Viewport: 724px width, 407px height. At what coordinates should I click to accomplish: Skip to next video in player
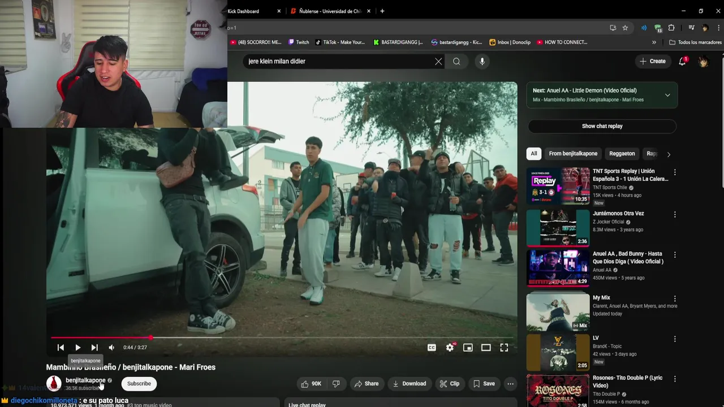tap(94, 348)
